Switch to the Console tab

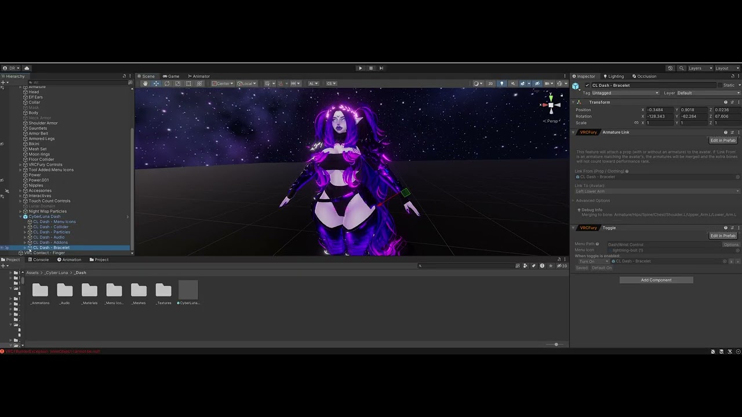click(38, 259)
